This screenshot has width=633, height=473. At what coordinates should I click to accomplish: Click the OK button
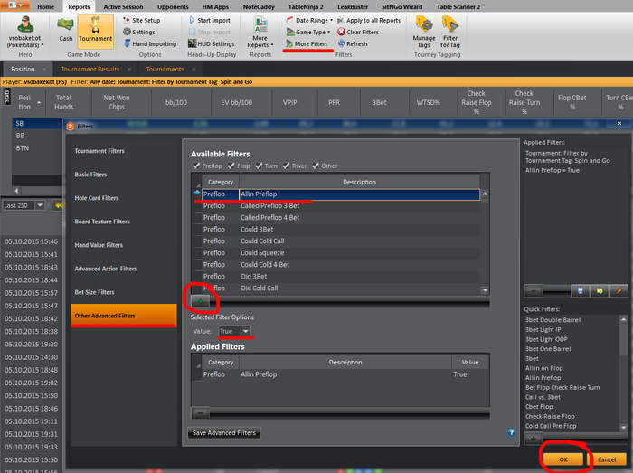(563, 459)
